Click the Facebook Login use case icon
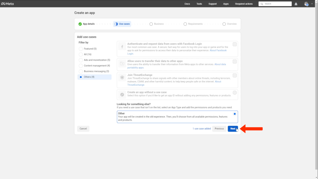The height and width of the screenshot is (179, 318). (x=122, y=47)
